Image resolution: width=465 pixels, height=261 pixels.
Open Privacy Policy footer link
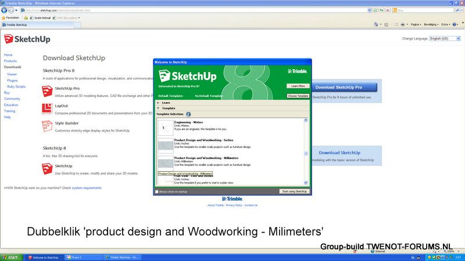[234, 205]
